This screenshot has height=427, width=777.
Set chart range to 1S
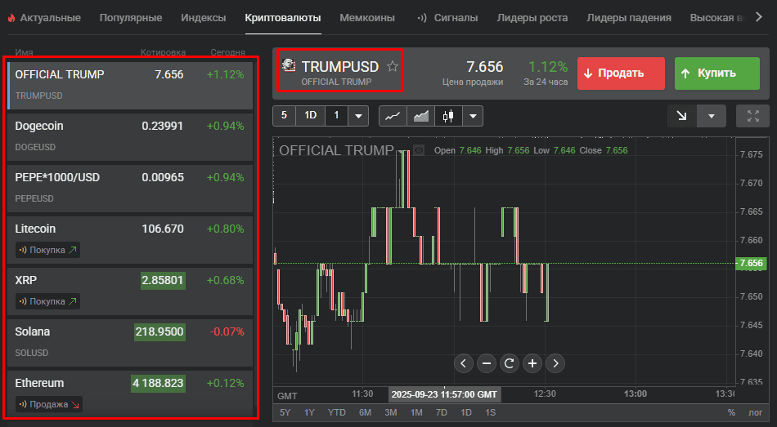coord(490,412)
